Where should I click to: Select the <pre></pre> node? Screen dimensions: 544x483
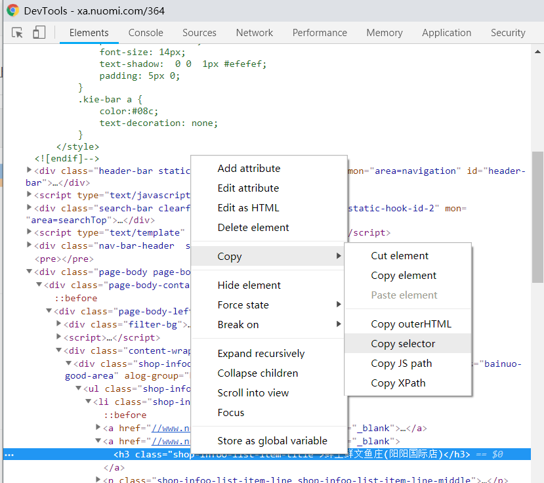coord(64,259)
